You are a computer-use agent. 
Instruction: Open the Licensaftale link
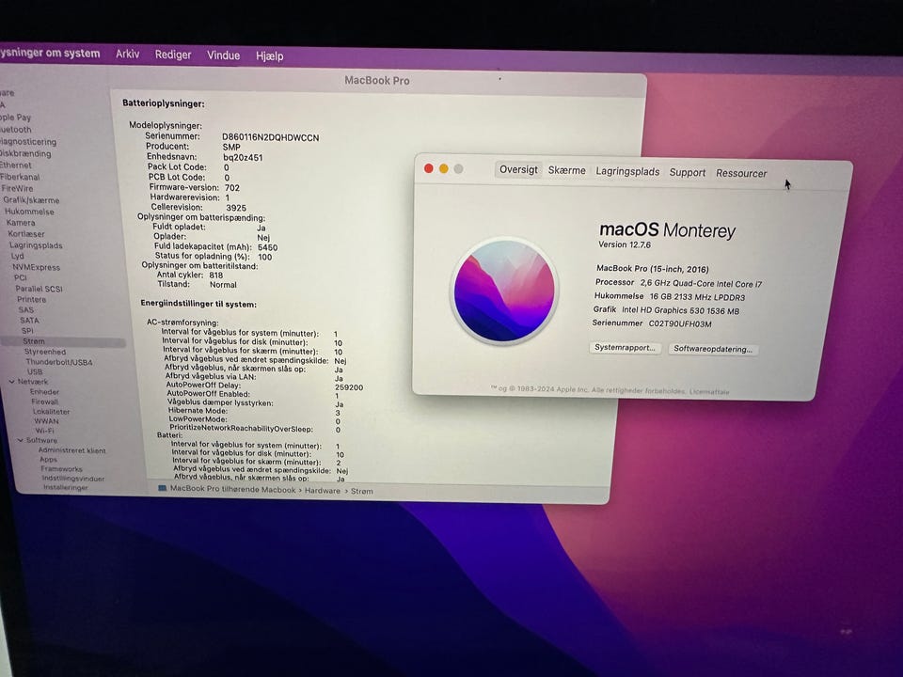[709, 391]
